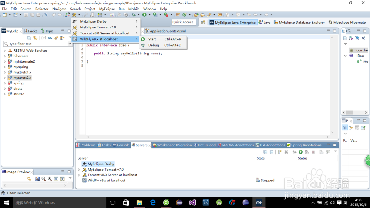Viewport: 370px width, 208px height.
Task: Expand the hibernate project node
Action: [5, 56]
